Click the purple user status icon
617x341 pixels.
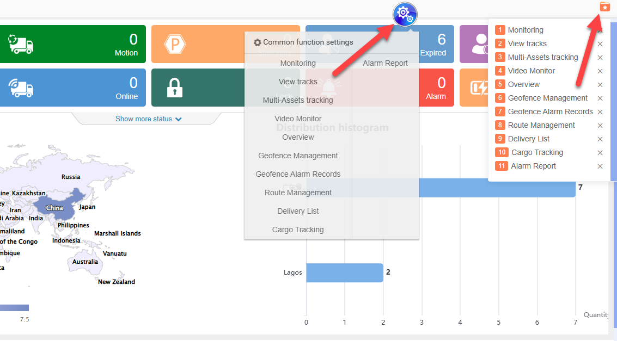[x=479, y=44]
